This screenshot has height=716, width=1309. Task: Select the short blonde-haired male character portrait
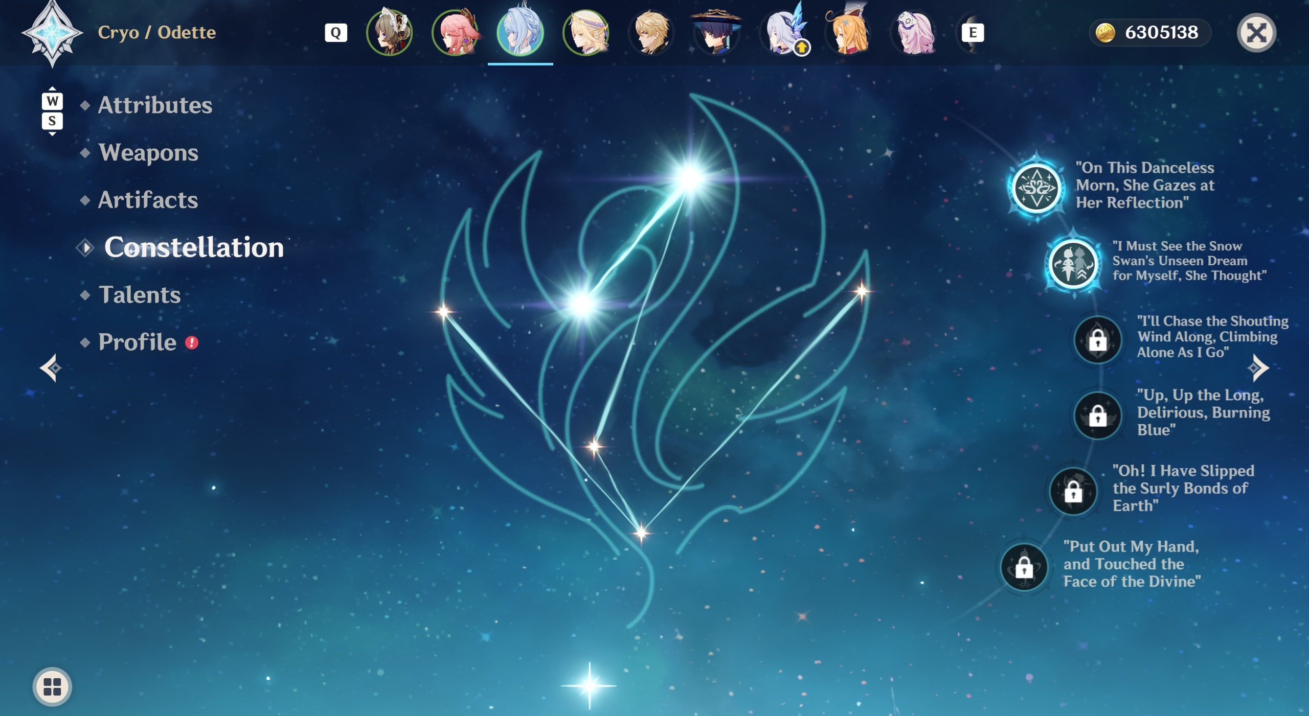pyautogui.click(x=651, y=32)
